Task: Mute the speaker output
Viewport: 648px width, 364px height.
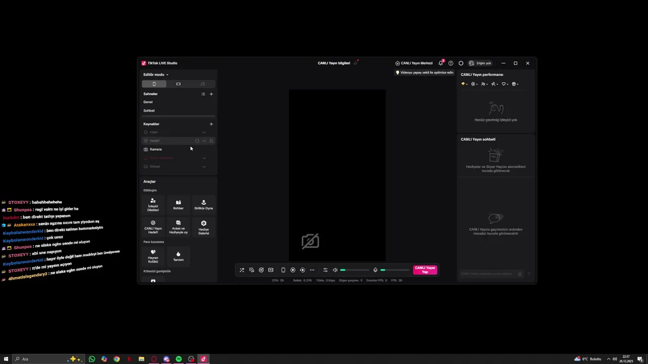Action: [335, 270]
